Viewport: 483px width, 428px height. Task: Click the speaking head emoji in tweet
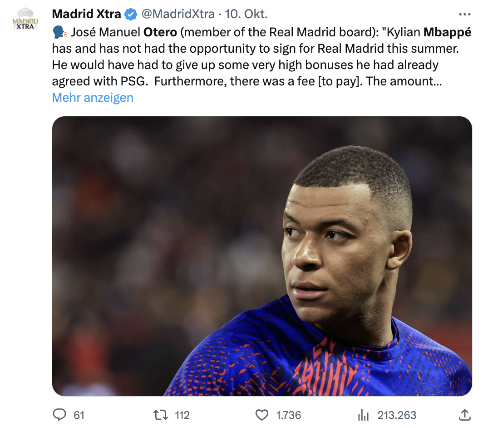click(x=59, y=33)
